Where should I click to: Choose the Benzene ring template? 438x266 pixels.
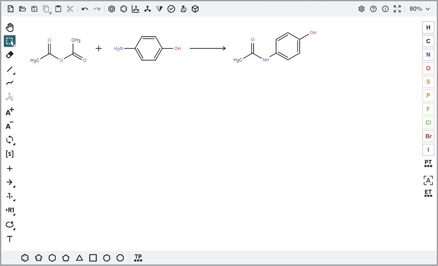click(25, 258)
